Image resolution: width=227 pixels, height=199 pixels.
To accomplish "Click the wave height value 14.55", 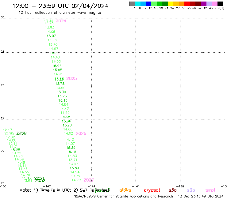I will 24,172.
